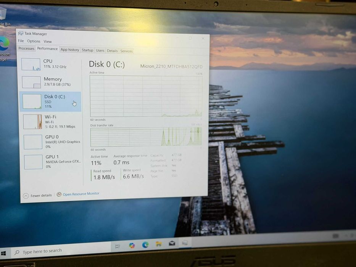Collapse Task Manager with Fewer details
This screenshot has width=356, height=267.
(37, 195)
